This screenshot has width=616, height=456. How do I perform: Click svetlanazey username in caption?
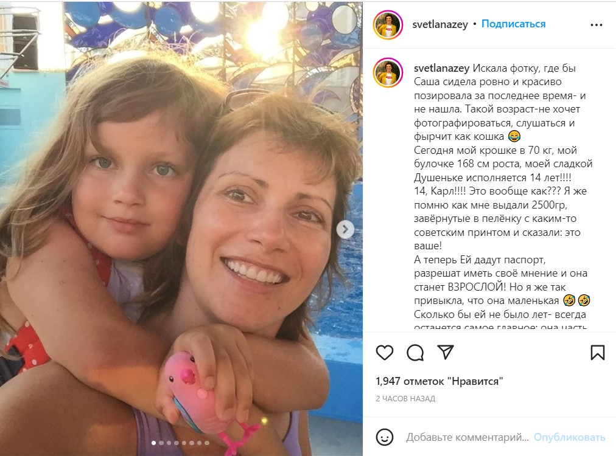441,68
